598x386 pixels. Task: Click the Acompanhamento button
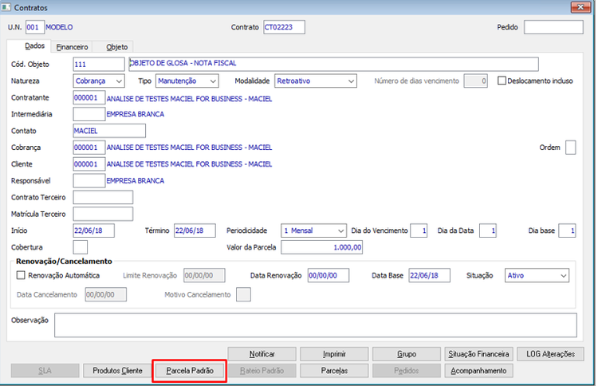[478, 371]
